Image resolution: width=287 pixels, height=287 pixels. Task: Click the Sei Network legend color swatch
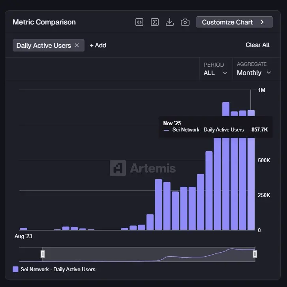16,269
